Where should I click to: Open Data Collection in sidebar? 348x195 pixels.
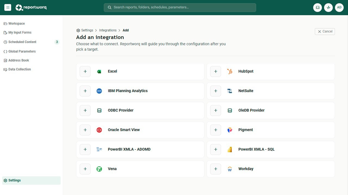pos(32,69)
